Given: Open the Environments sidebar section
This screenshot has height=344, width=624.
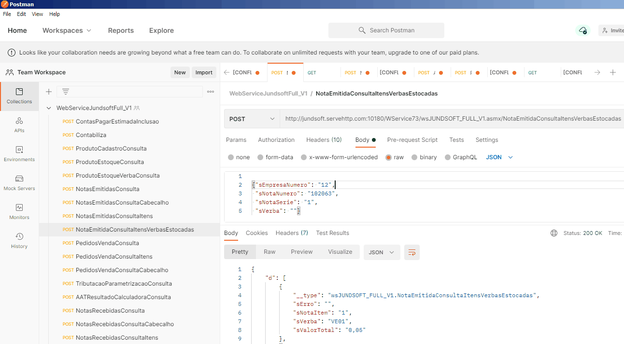Looking at the screenshot, I should point(19,153).
